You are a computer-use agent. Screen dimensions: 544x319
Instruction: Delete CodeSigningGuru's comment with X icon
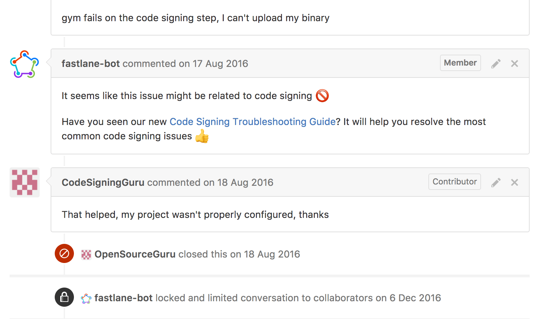point(514,182)
